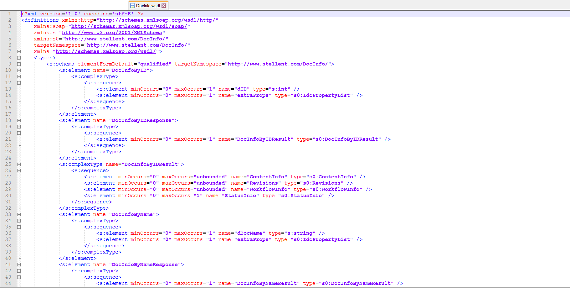Open the XMLSchema w3.org URL link
Viewport: 570px width, 288px height.
pos(112,33)
